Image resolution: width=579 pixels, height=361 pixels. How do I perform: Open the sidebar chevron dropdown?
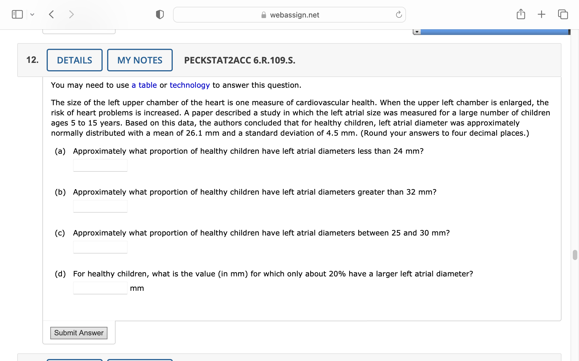point(32,14)
